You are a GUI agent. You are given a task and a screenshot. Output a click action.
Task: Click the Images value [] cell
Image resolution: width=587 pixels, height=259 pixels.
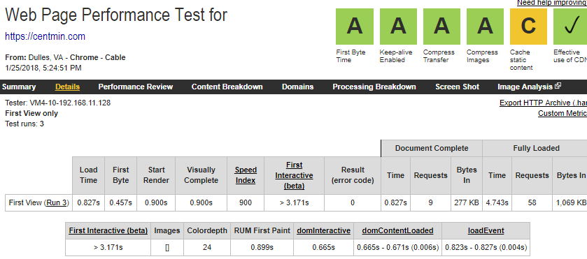point(167,247)
